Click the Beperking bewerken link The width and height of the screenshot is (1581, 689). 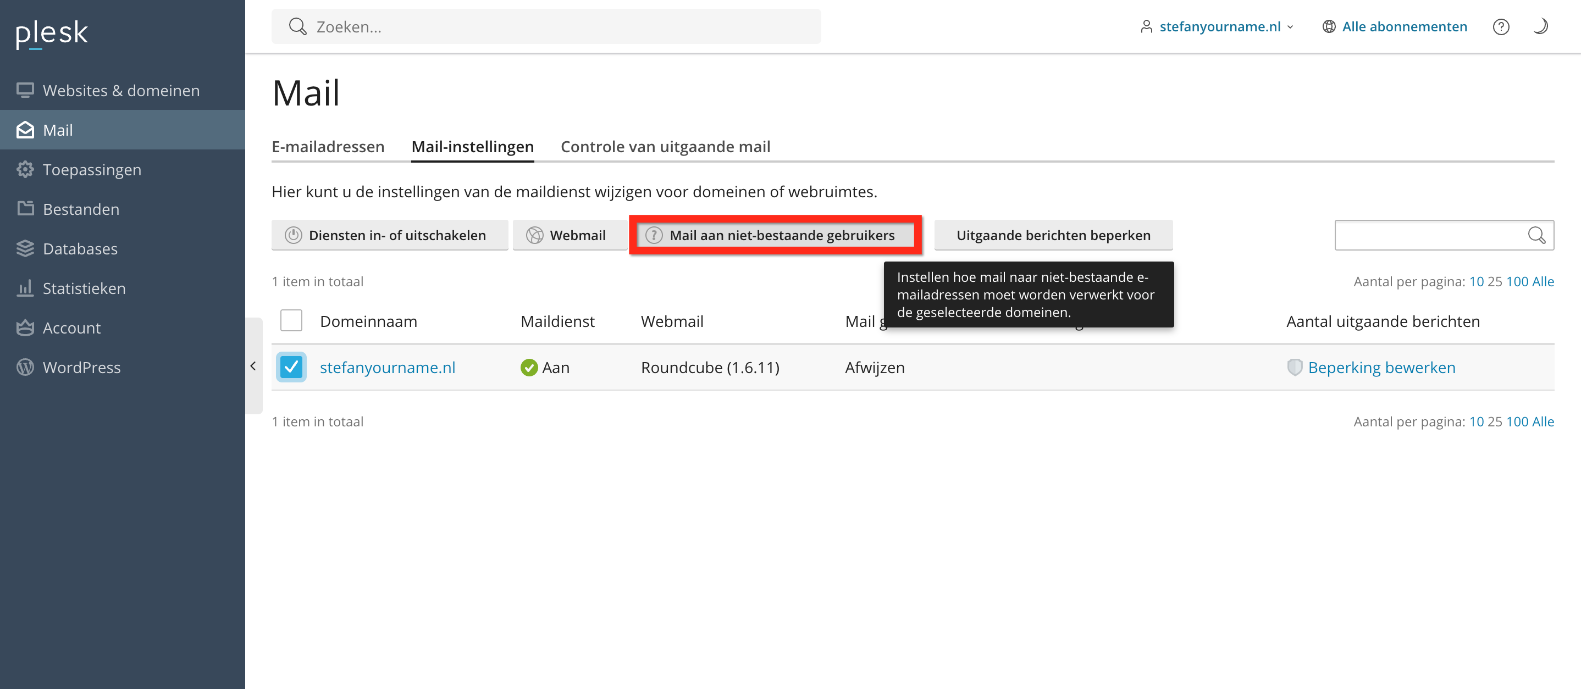[x=1381, y=368]
